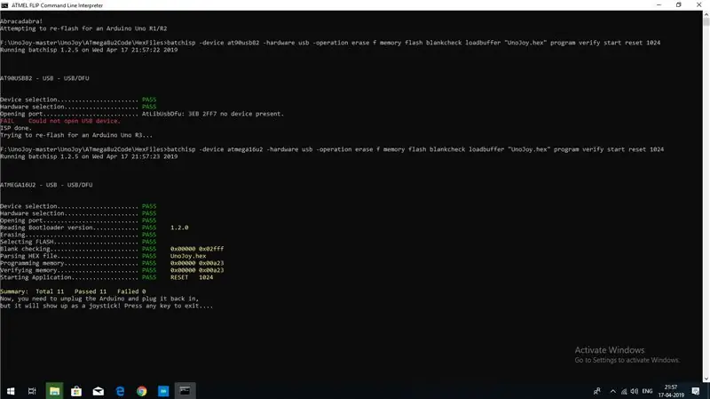The image size is (710, 399).
Task: Minimize the ATMEL FLIP command window
Action: point(659,5)
